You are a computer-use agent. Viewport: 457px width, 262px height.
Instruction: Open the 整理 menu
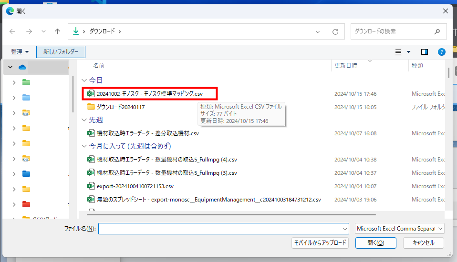[x=20, y=51]
